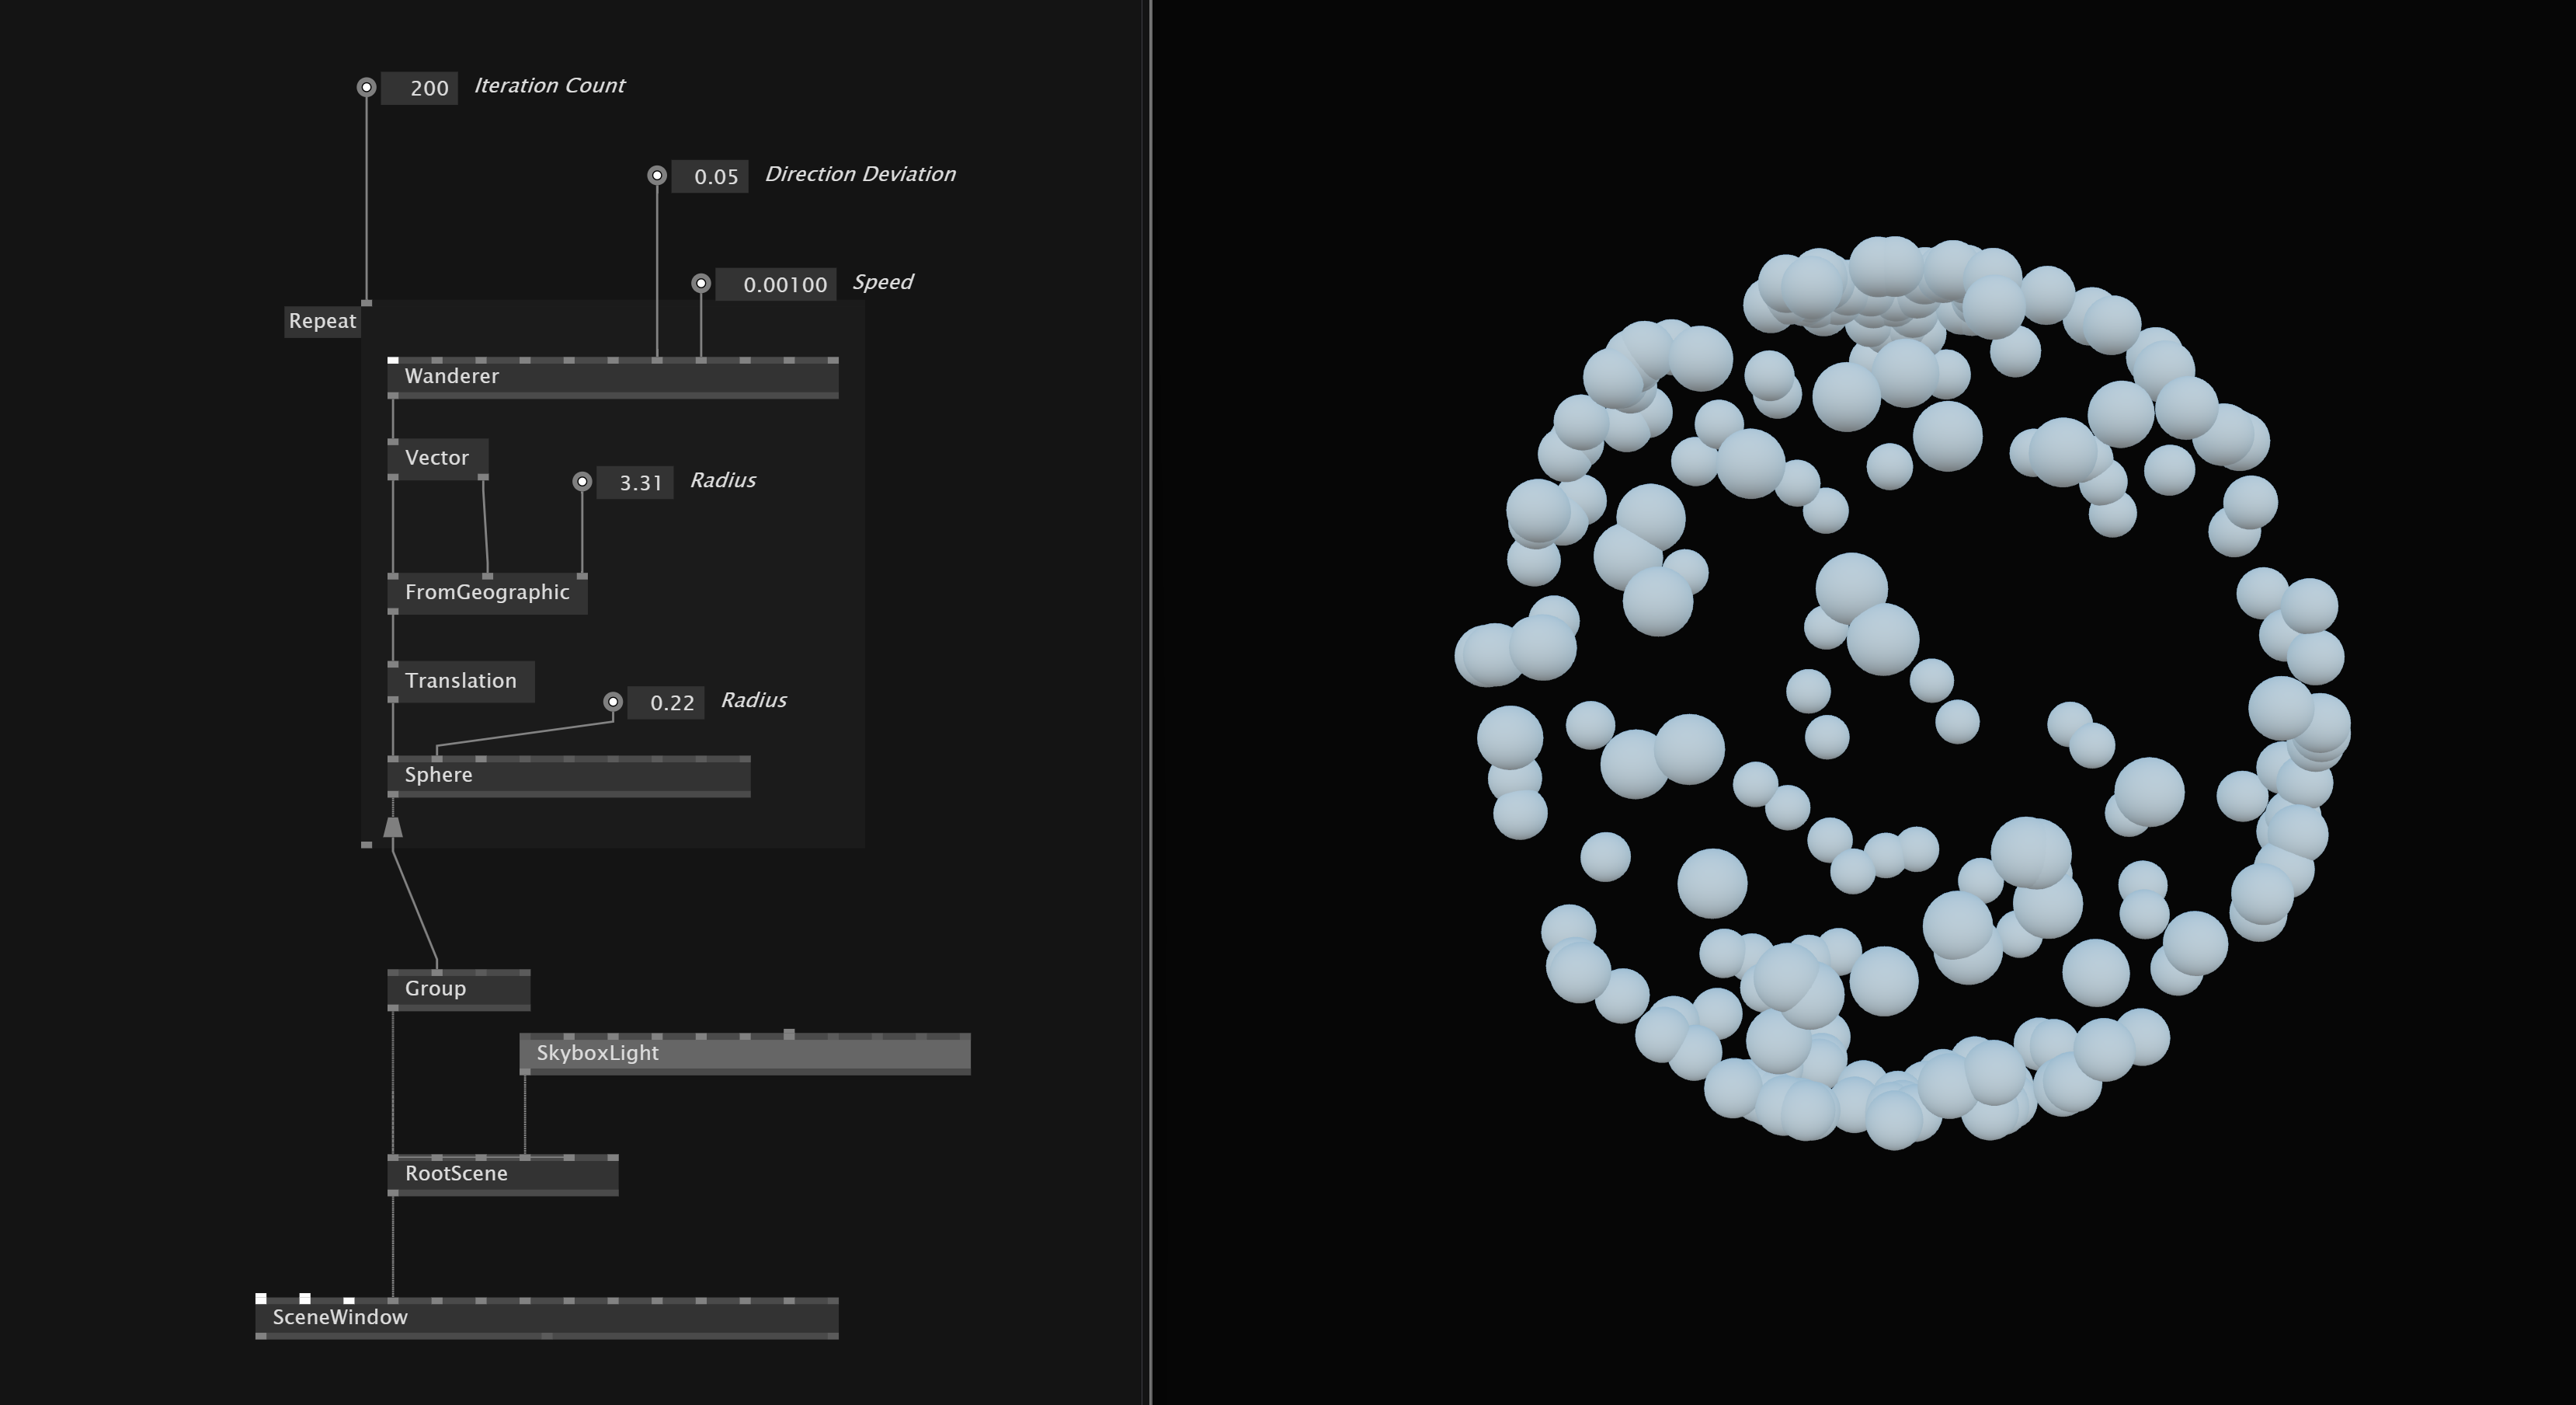Click the Speed field showing 0.00100
The height and width of the screenshot is (1405, 2576).
pyautogui.click(x=782, y=284)
